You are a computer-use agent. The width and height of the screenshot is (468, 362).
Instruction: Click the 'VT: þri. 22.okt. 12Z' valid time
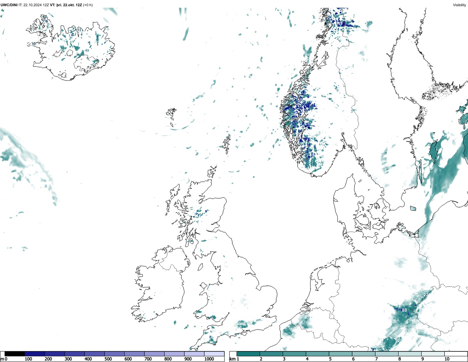coord(66,5)
